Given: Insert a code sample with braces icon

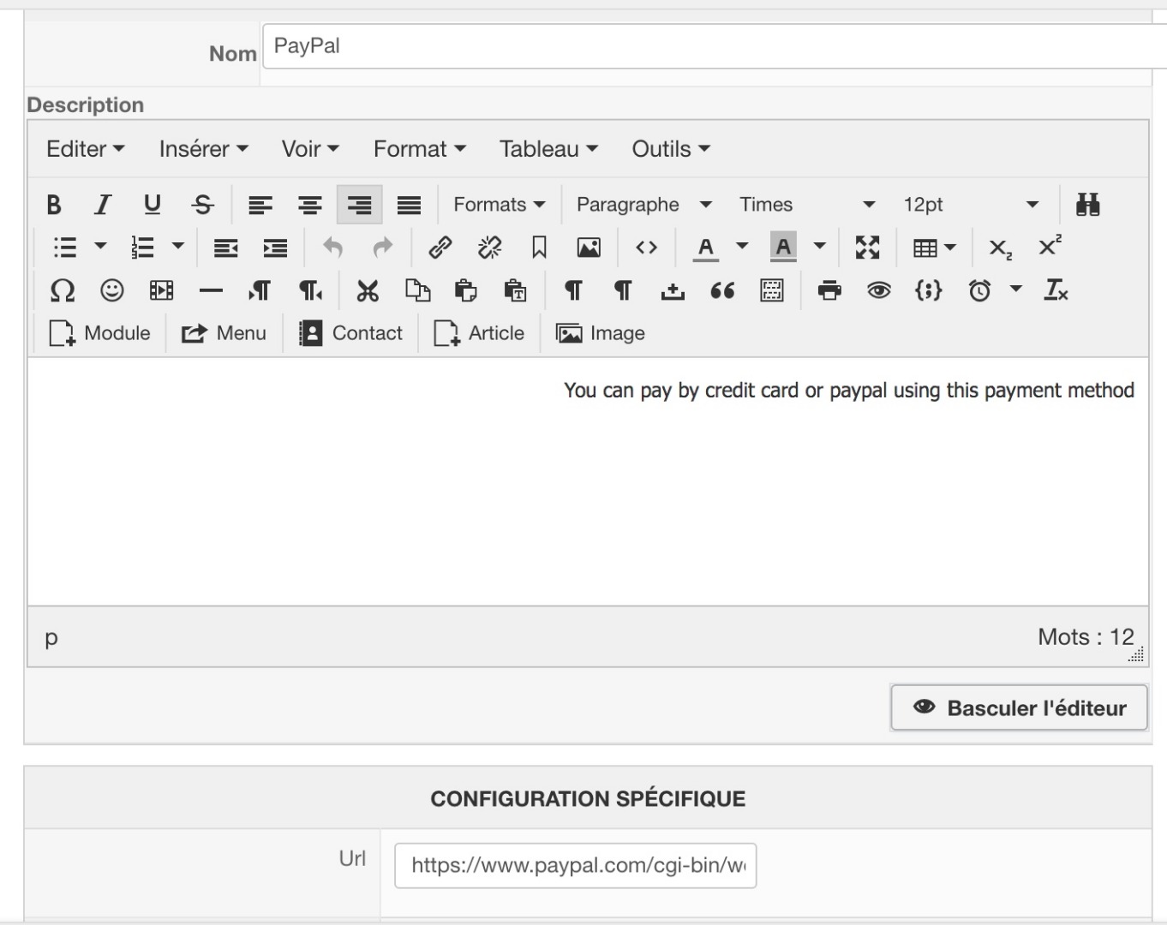Looking at the screenshot, I should (x=928, y=291).
